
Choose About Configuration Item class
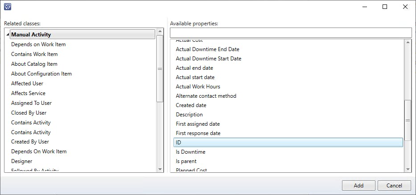click(x=41, y=74)
